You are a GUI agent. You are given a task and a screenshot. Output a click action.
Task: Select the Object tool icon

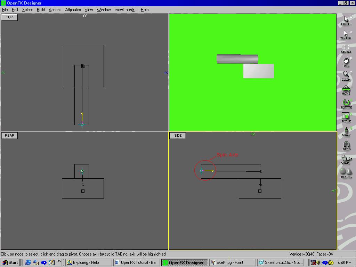coord(346,20)
